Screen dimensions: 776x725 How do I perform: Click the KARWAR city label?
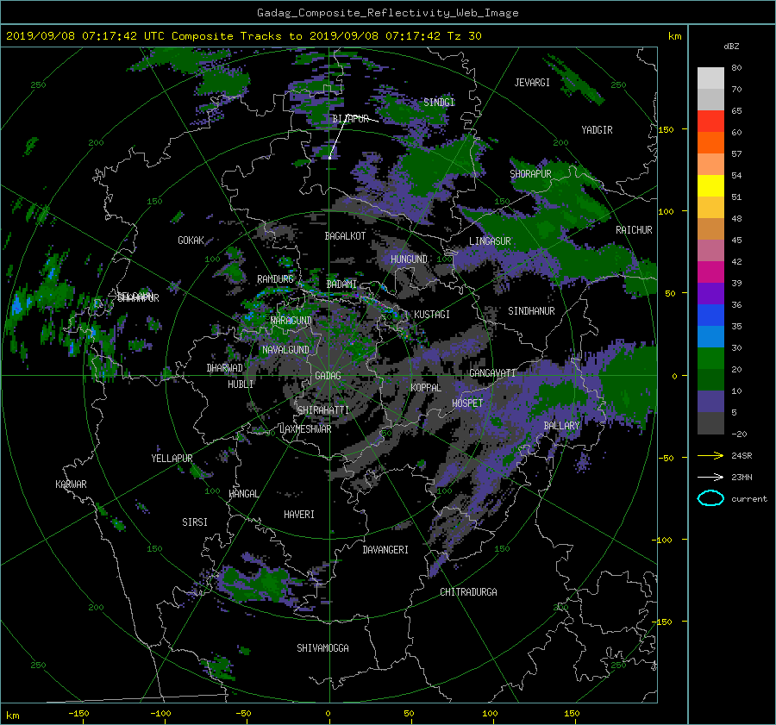(x=71, y=484)
